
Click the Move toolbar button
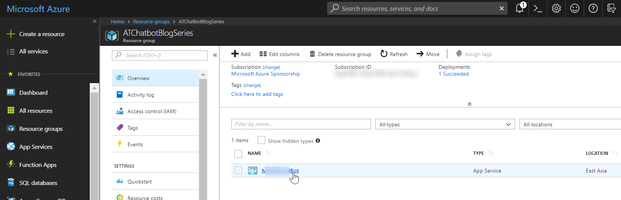coord(428,54)
